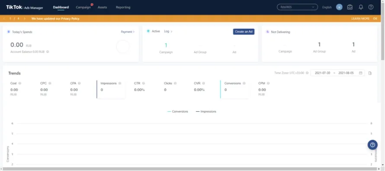Click the Today's Spends card icon
385x171 pixels.
[9, 32]
